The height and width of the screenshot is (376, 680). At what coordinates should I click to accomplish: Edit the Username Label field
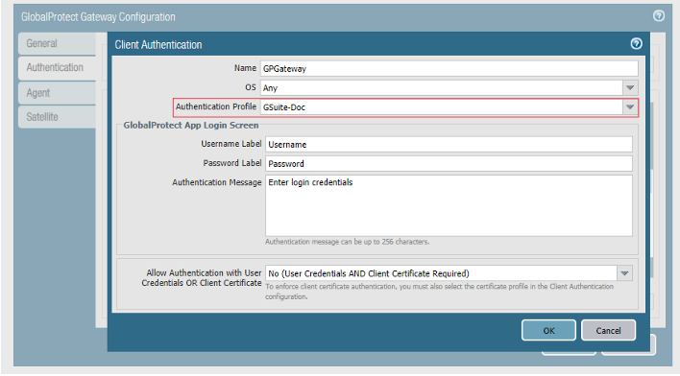[449, 144]
